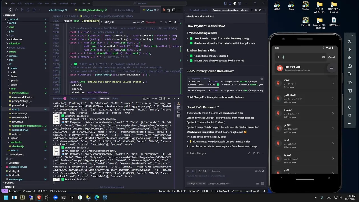This screenshot has width=359, height=202.
Task: Open new terminal launch profile dropdown
Action: point(156,98)
